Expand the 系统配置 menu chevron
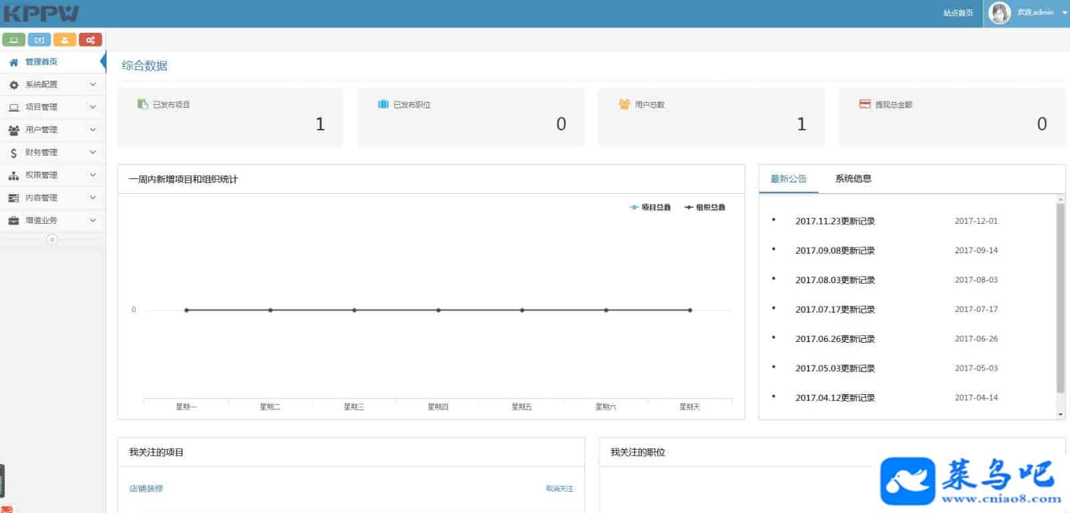The height and width of the screenshot is (513, 1070). tap(93, 85)
